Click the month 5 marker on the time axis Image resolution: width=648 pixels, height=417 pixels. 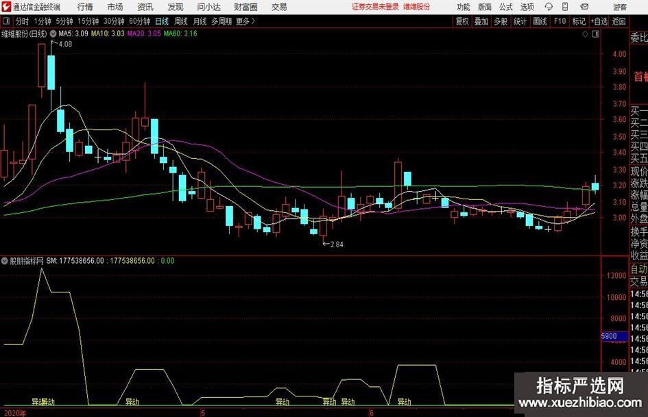[x=202, y=412]
